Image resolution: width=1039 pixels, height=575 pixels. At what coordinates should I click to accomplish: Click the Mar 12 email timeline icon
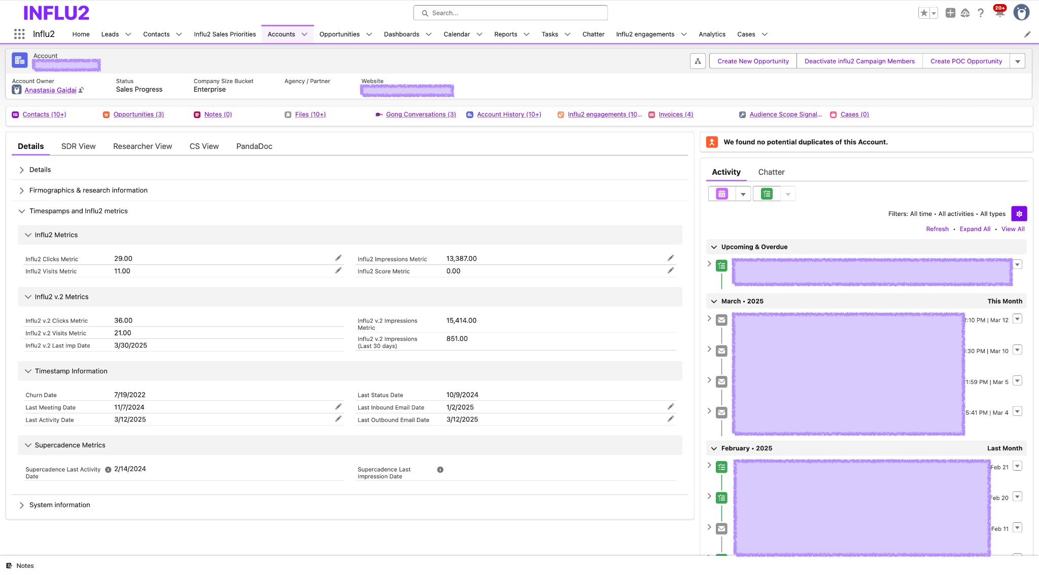(721, 320)
